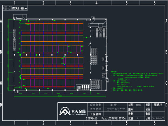Image resolution: width=168 pixels, height=126 pixels.
Task: Click the Feitian Jinshu mountain logo
Action: (65, 113)
